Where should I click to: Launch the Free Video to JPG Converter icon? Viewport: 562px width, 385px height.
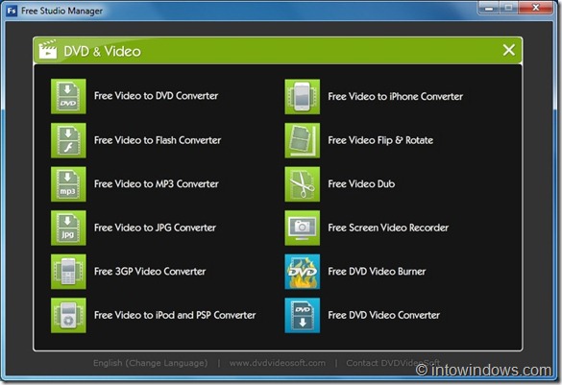[x=68, y=228]
